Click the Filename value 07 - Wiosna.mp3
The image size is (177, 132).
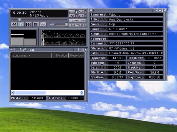pos(122,48)
